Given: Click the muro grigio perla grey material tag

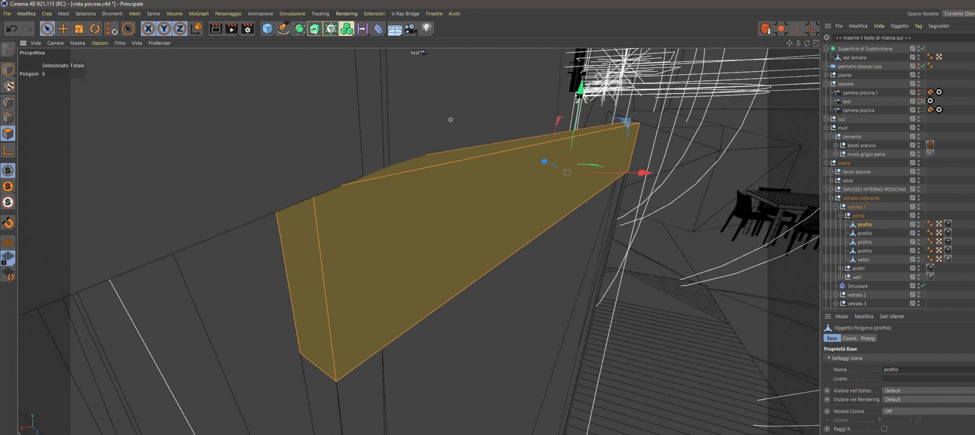Looking at the screenshot, I should coord(930,153).
